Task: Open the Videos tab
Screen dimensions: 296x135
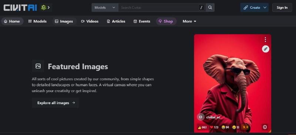Action: tap(90, 21)
